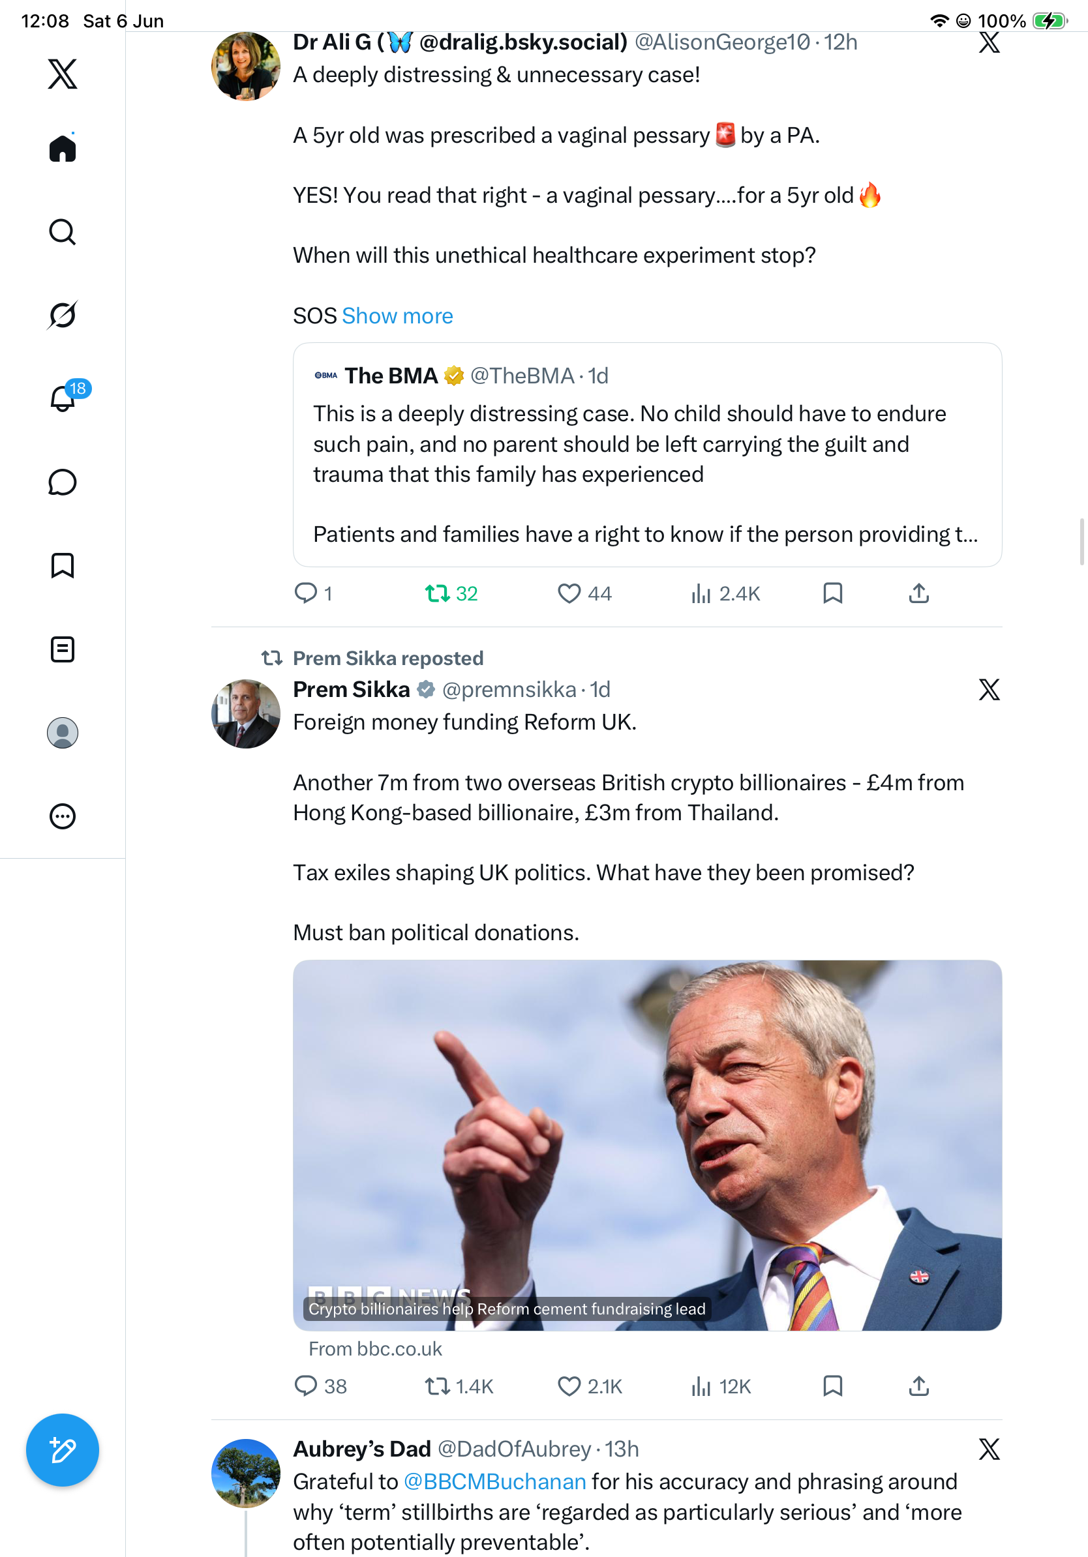Share Dr Ali G's post via share icon
Viewport: 1088px width, 1557px height.
(x=918, y=593)
